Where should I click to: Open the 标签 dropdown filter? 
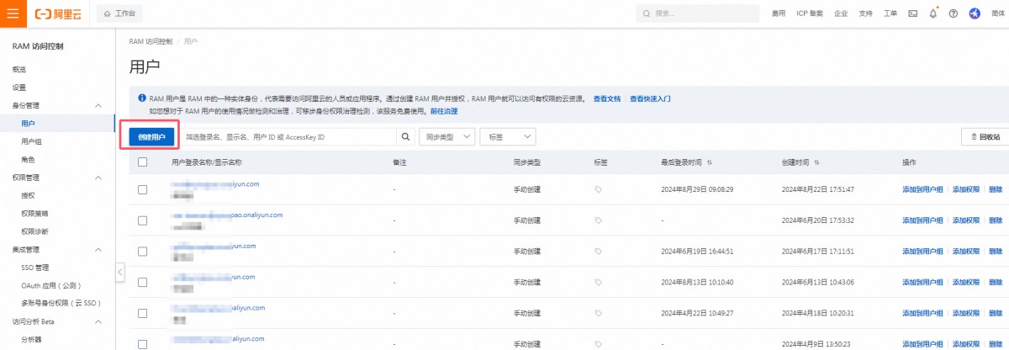pos(508,136)
